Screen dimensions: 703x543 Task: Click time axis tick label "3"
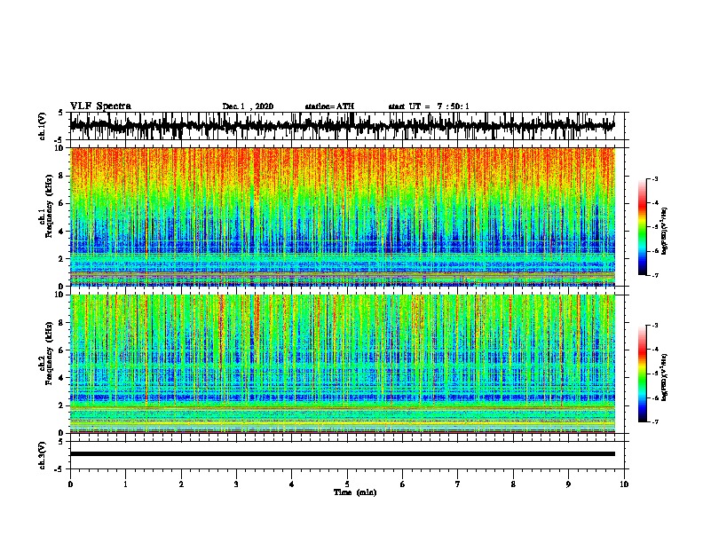click(x=236, y=484)
